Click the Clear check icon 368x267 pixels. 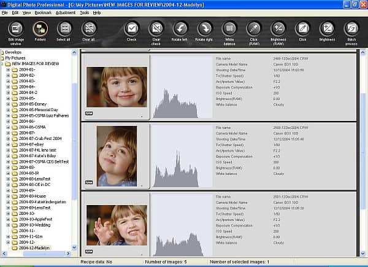tap(156, 29)
